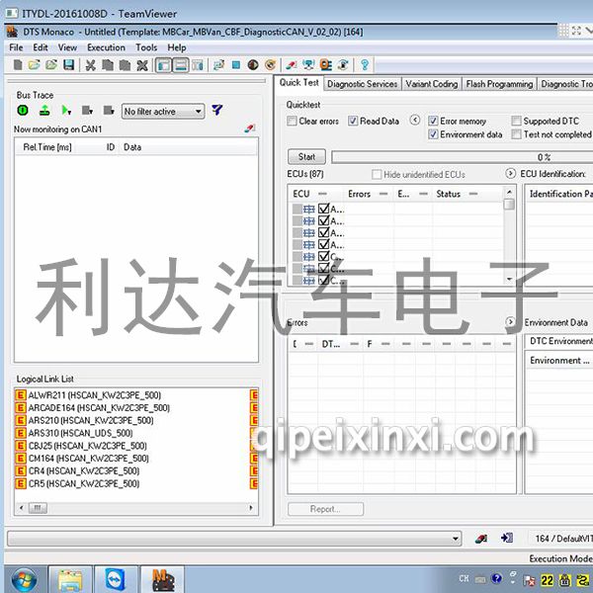Expand the Environment Data panel arrow
The image size is (593, 593).
pyautogui.click(x=511, y=322)
